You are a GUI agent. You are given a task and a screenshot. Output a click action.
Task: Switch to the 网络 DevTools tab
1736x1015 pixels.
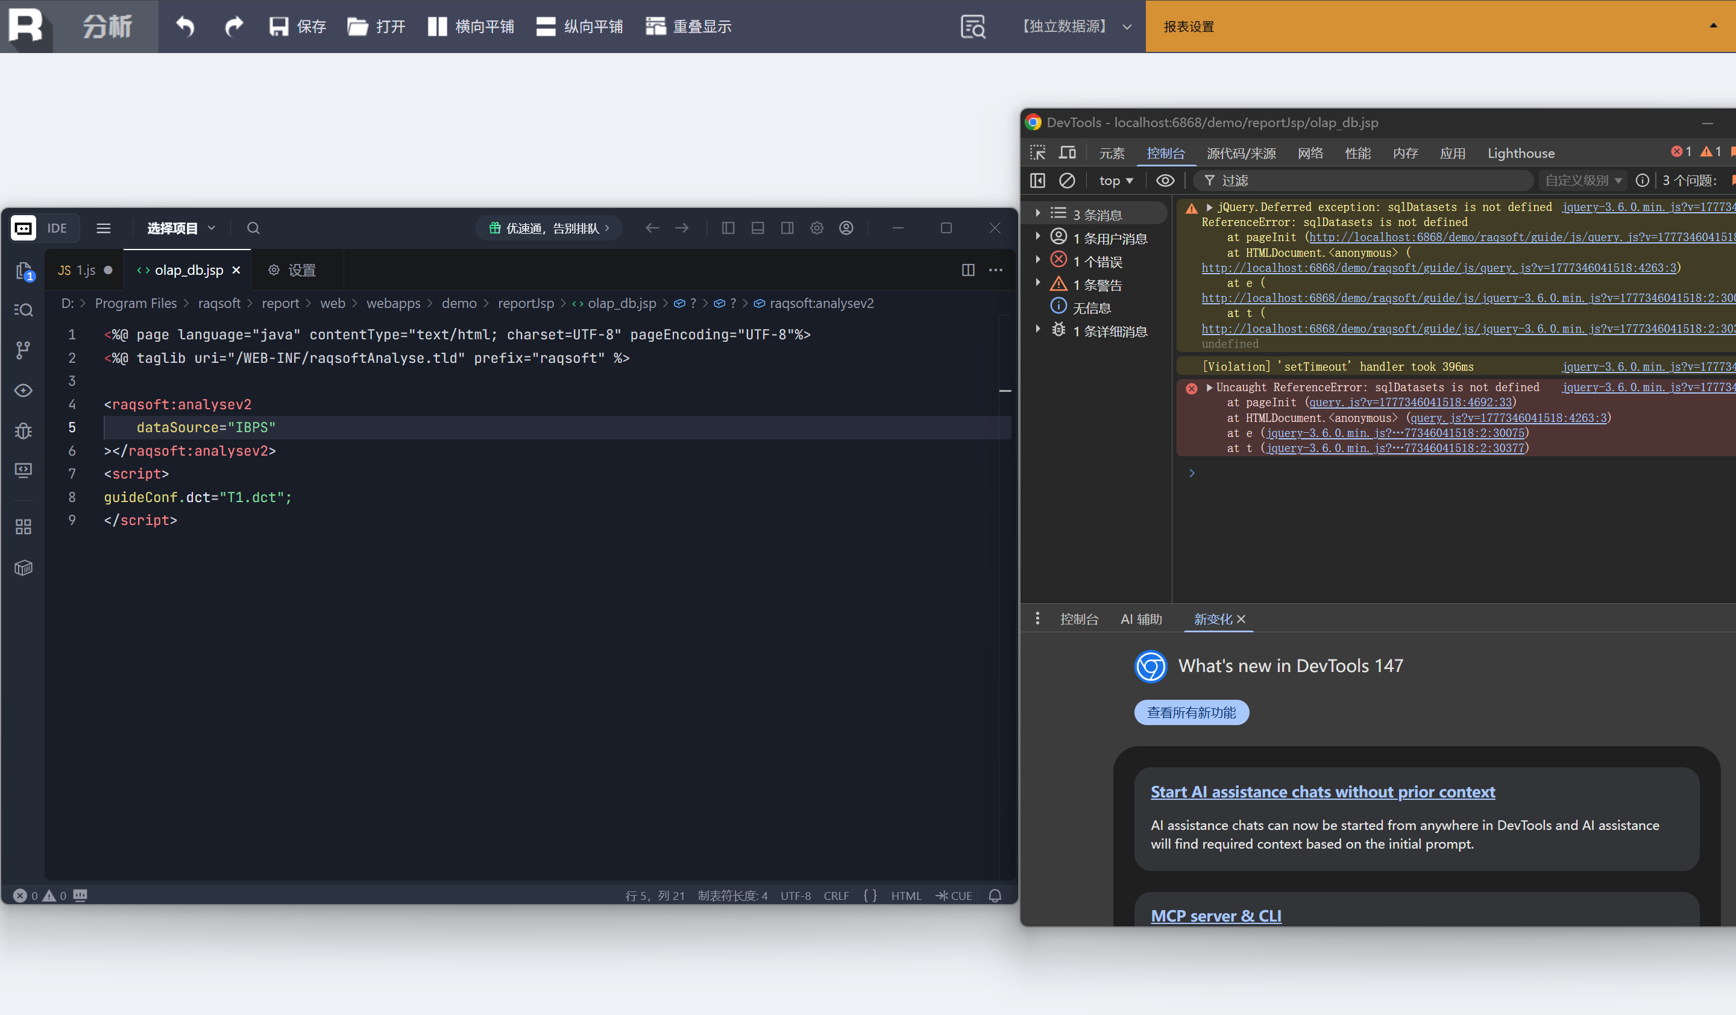coord(1310,153)
